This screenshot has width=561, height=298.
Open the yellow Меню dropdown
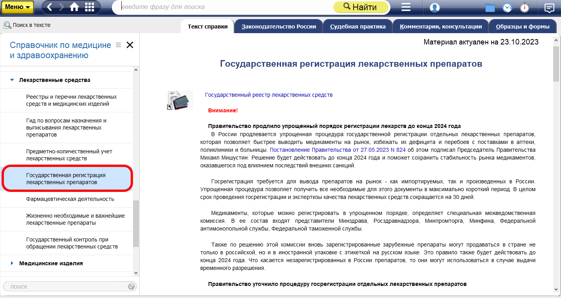click(17, 7)
